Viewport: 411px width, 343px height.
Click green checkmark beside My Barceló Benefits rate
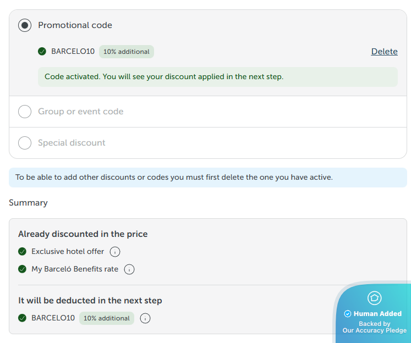tap(23, 269)
